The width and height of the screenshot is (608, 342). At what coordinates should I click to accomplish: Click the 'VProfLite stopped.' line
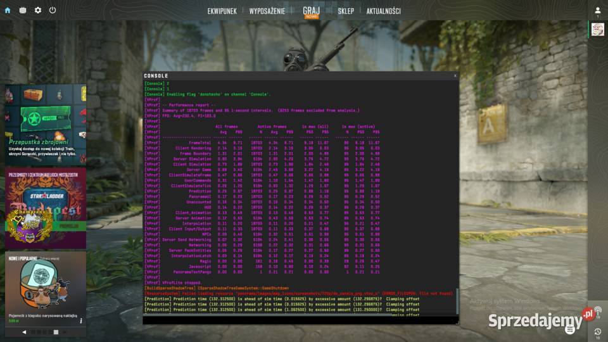(x=182, y=282)
